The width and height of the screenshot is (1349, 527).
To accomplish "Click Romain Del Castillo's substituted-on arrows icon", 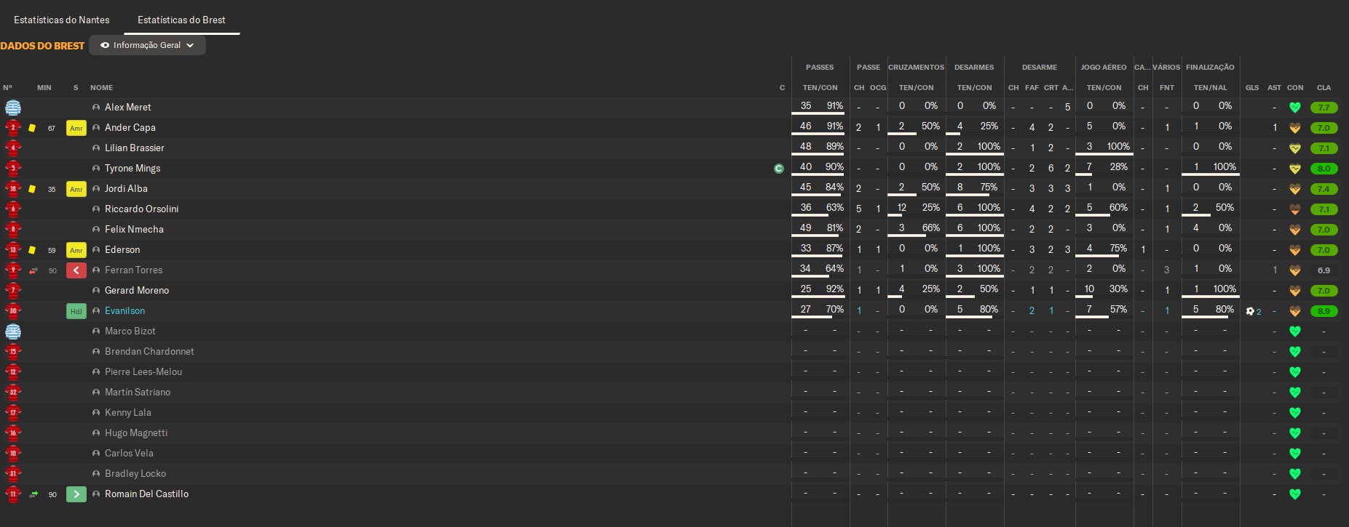I will [33, 494].
